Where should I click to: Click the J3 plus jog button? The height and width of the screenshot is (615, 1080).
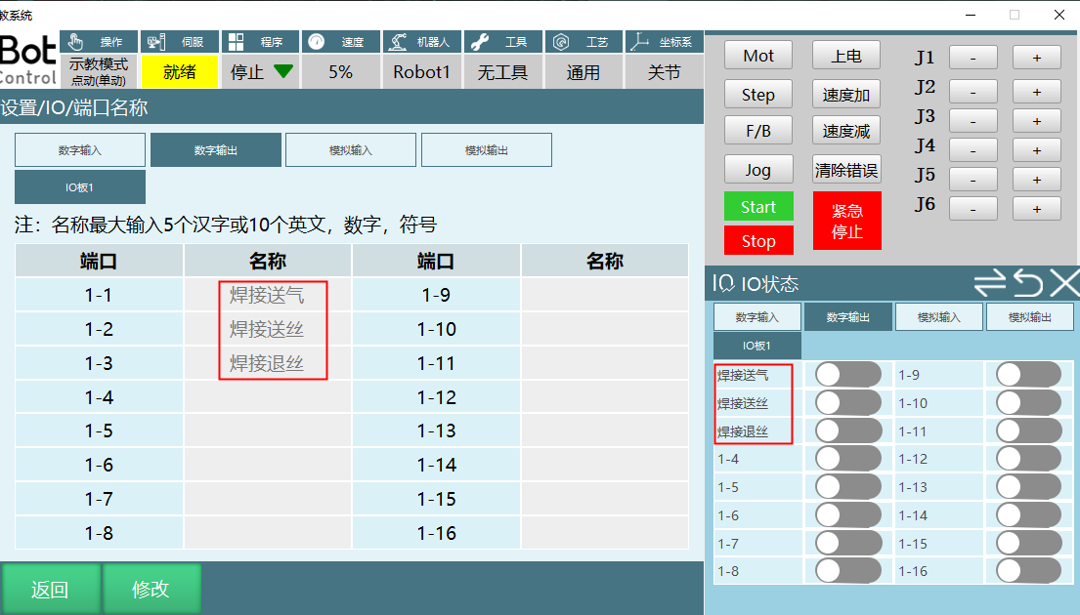point(1036,121)
